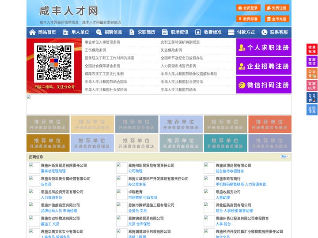The width and height of the screenshot is (318, 238).
Task: Click the card icon beside 付款方式
Action: point(231,32)
